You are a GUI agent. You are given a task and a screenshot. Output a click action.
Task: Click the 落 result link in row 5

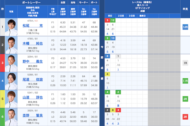pyautogui.click(x=118, y=105)
